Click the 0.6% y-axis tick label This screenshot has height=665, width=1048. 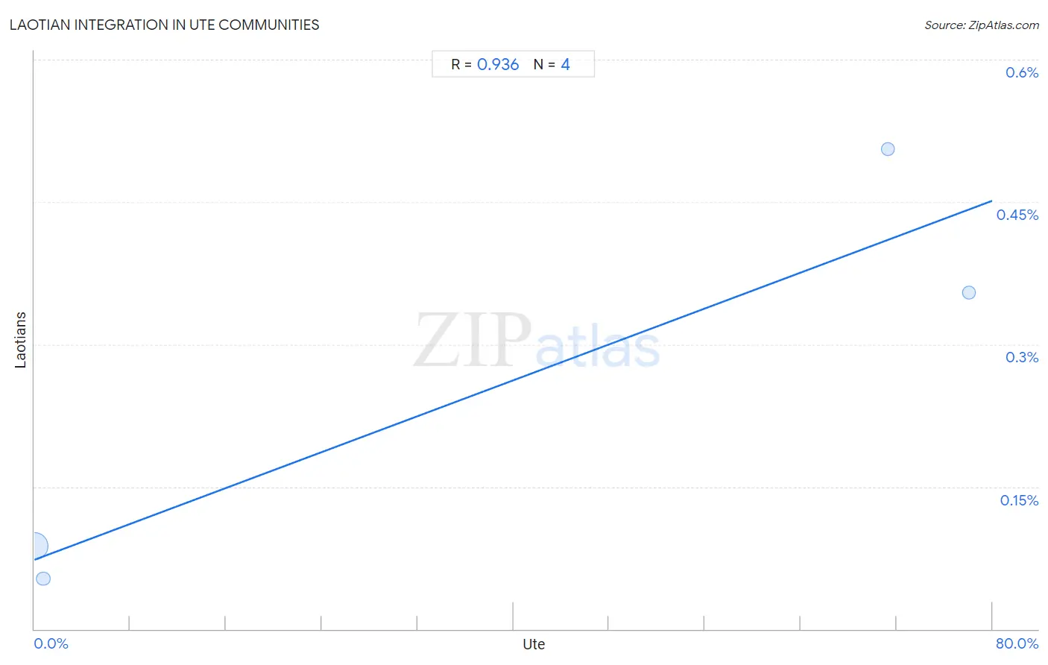[1022, 72]
